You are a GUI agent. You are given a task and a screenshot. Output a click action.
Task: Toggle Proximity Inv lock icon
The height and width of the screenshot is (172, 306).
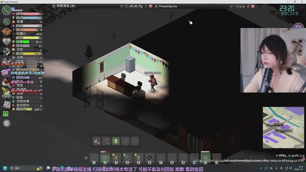click(248, 6)
